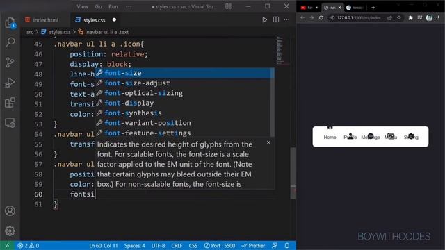Click the Media link in the page navbar
The width and height of the screenshot is (445, 250).
pos(391,137)
